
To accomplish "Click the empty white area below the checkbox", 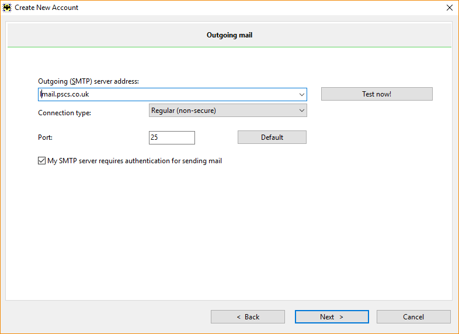I will [229, 232].
